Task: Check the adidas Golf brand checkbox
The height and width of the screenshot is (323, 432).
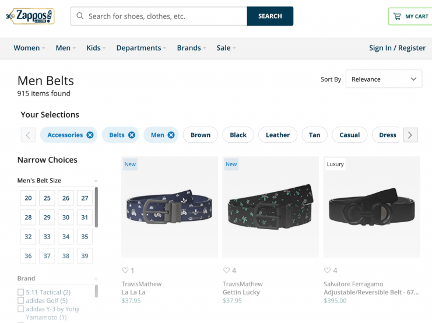Action: [20, 300]
